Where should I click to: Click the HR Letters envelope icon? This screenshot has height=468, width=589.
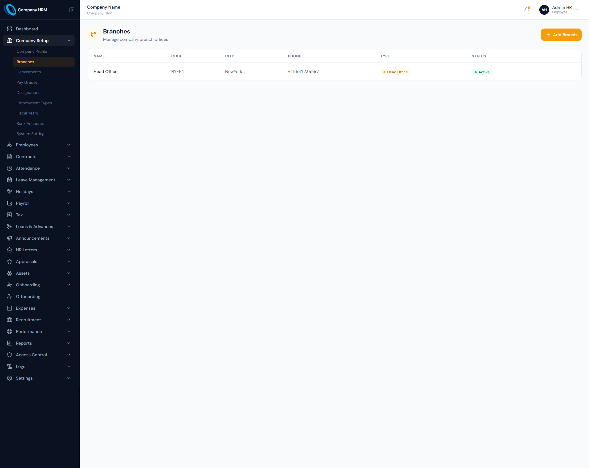[x=10, y=250]
